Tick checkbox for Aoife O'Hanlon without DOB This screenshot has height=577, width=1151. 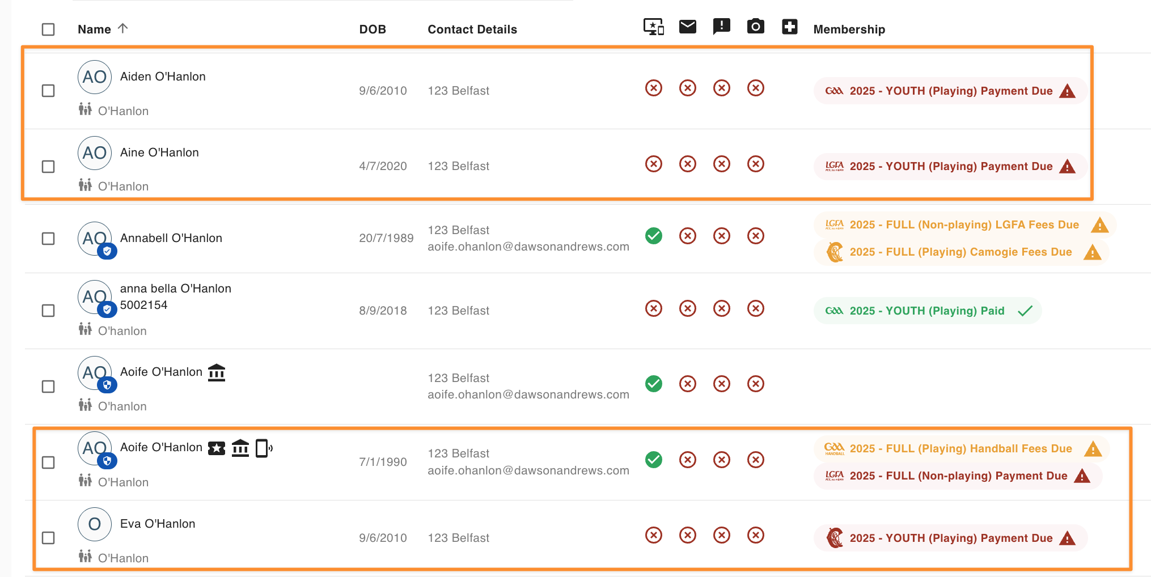pos(48,387)
